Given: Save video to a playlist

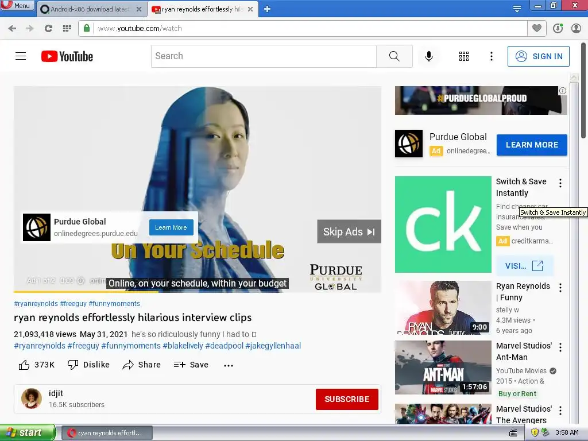Looking at the screenshot, I should (191, 365).
